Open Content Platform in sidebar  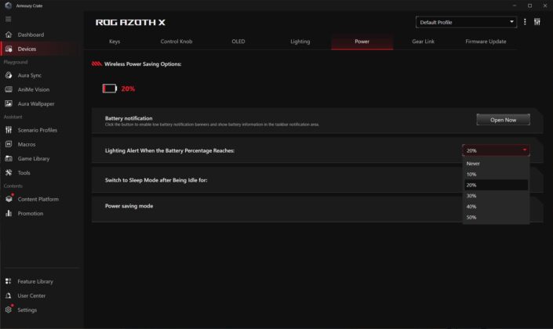(38, 199)
